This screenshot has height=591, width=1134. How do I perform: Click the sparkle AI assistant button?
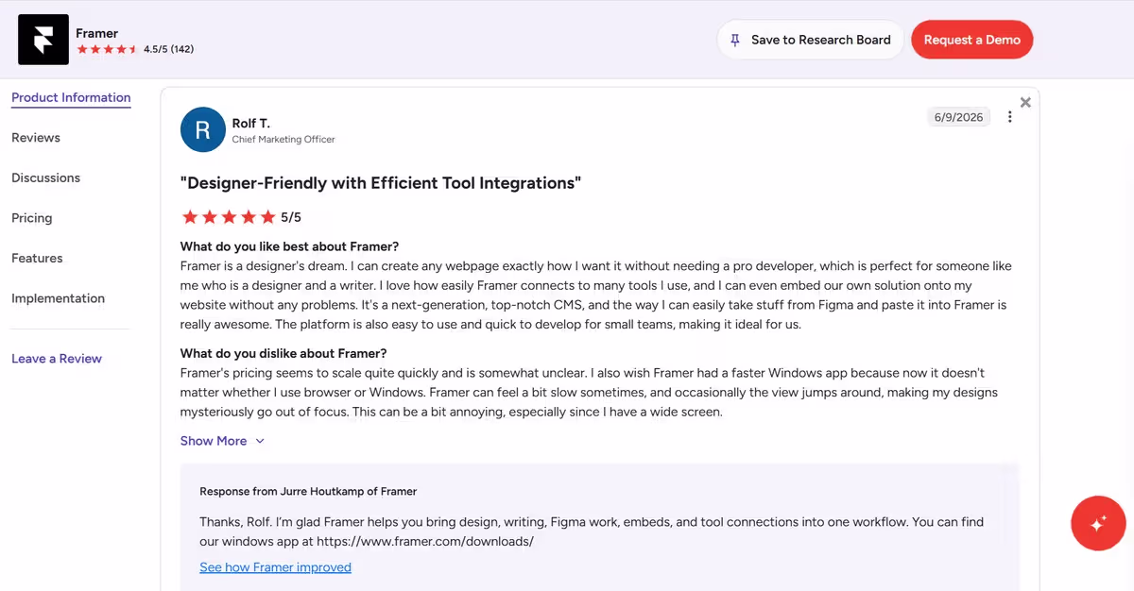click(1098, 523)
